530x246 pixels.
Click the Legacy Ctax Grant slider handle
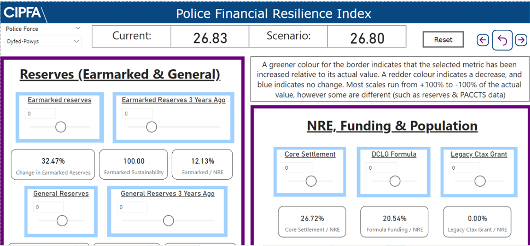[x=480, y=181]
